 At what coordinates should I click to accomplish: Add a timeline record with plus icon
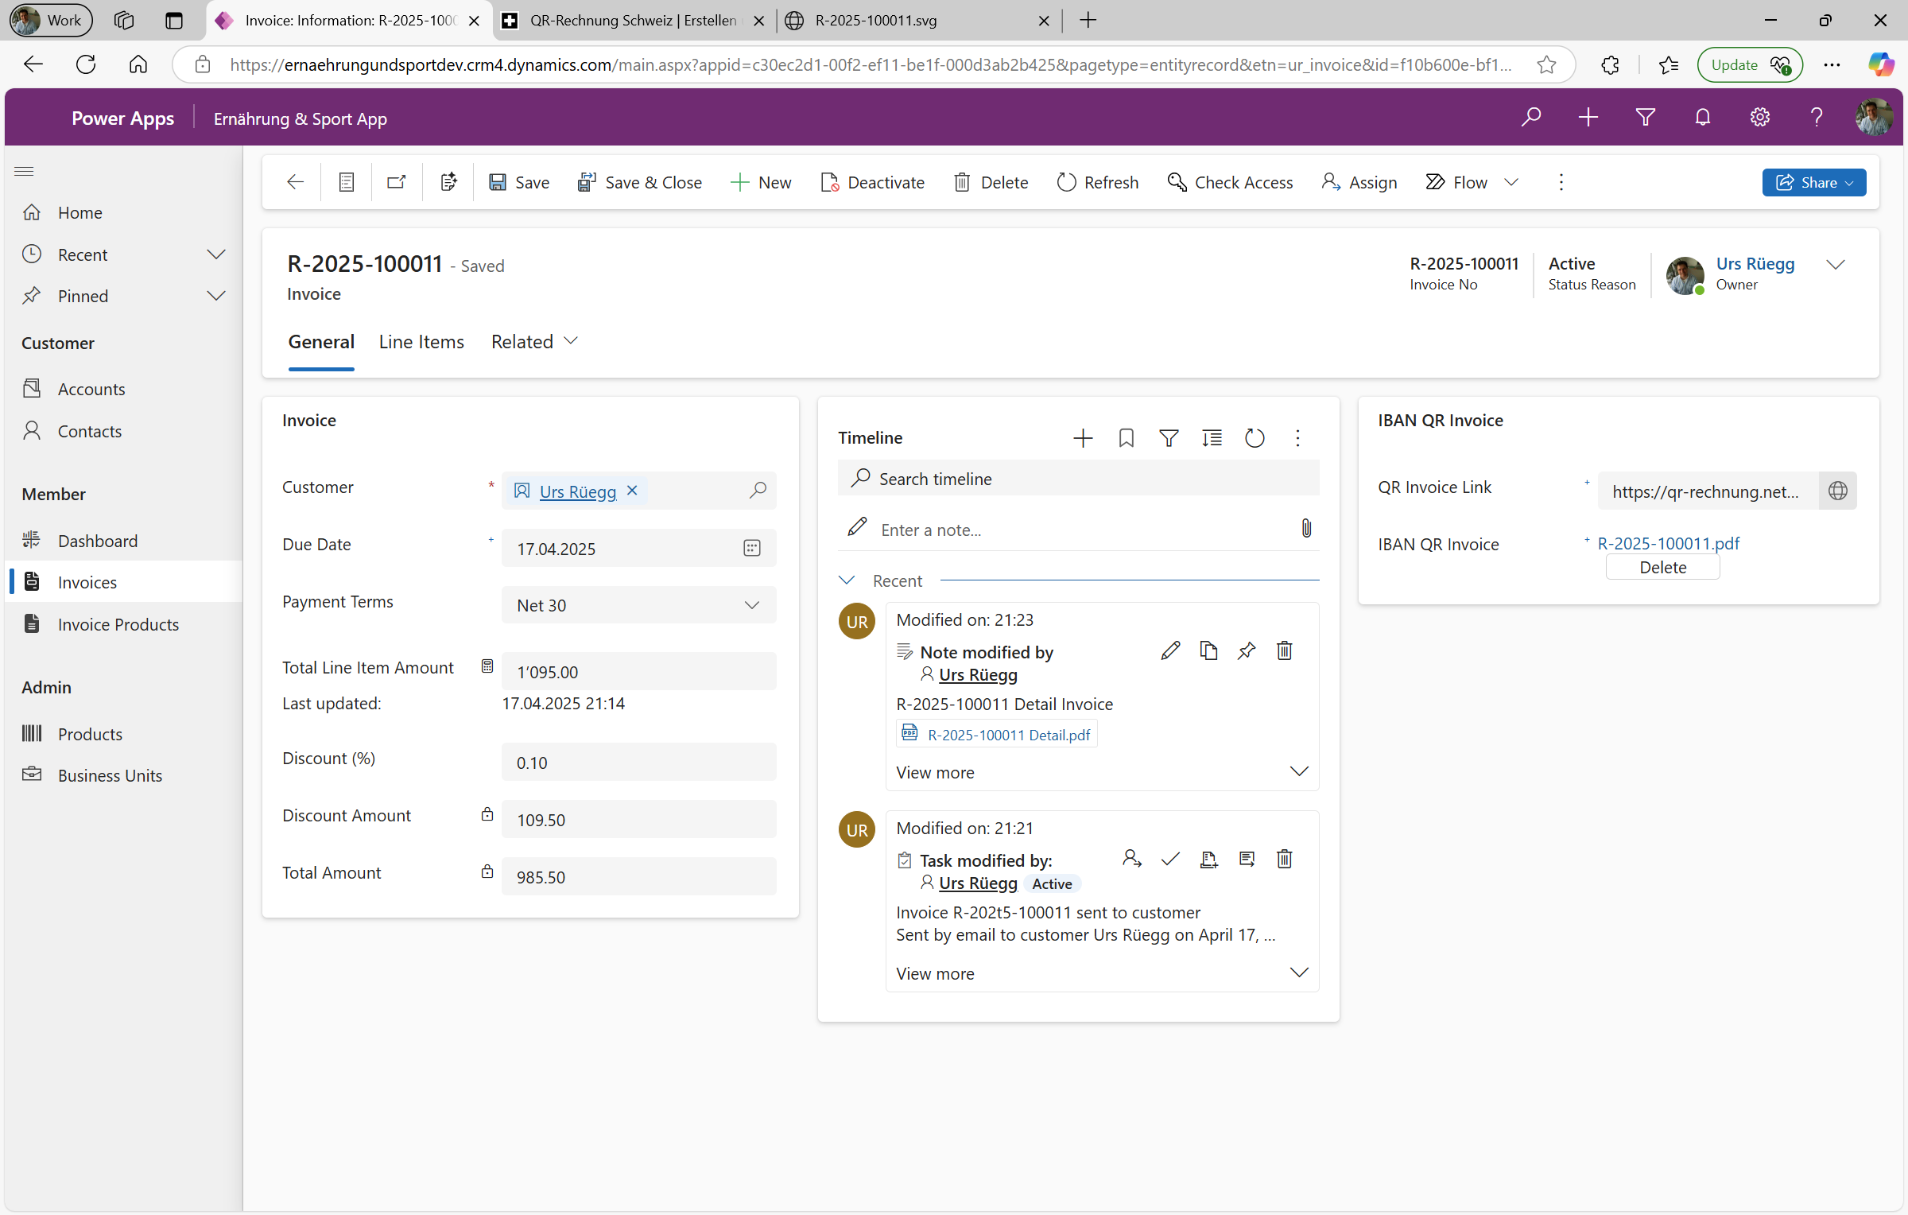coord(1083,438)
